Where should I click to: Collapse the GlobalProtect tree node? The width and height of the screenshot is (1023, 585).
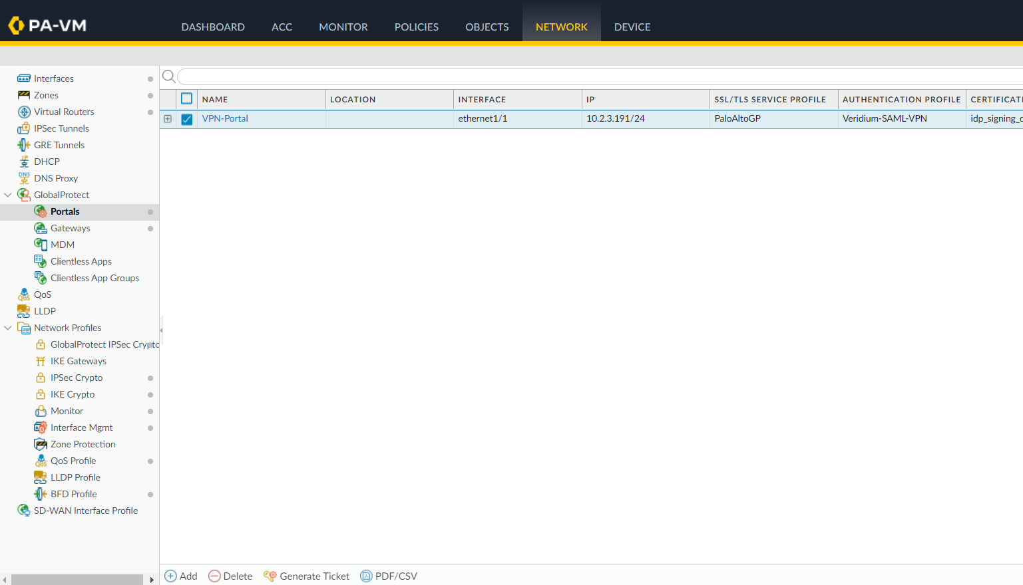pos(8,195)
